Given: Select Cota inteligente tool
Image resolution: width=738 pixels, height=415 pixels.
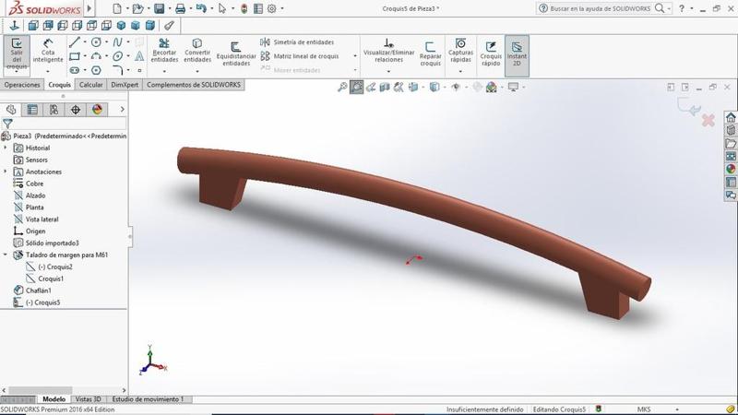Looking at the screenshot, I should point(48,52).
